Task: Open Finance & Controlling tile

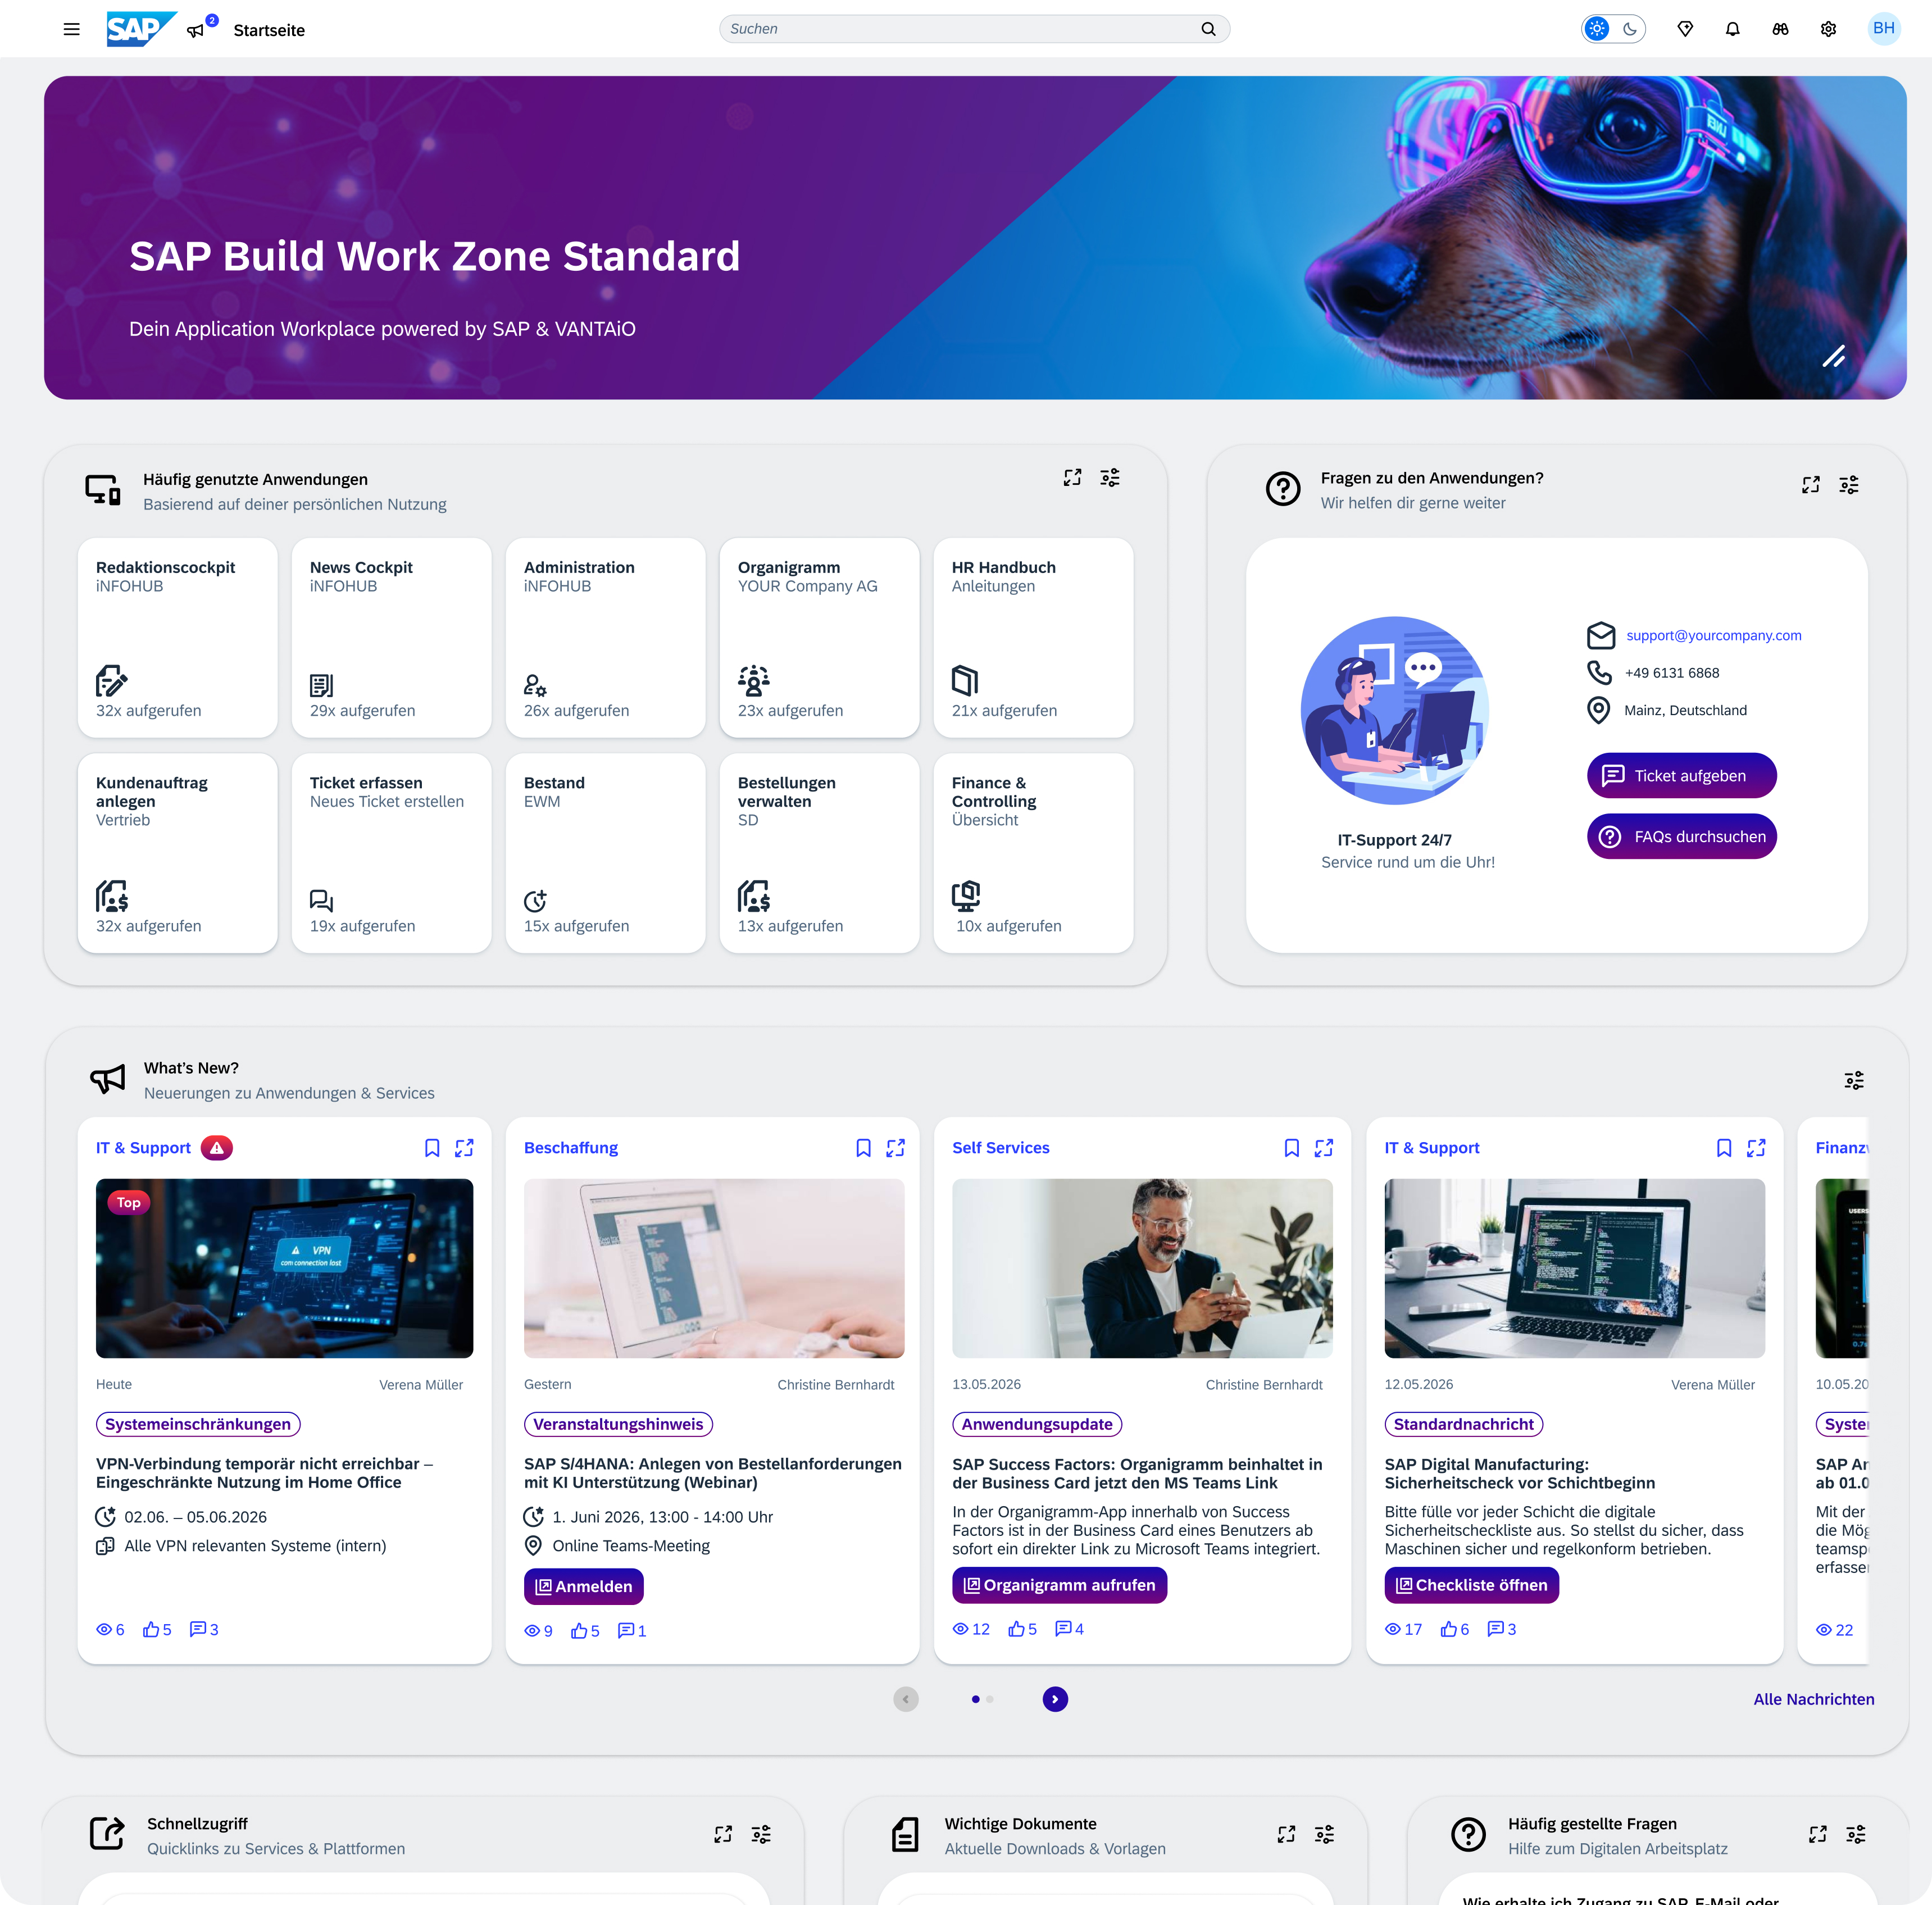Action: 1034,853
